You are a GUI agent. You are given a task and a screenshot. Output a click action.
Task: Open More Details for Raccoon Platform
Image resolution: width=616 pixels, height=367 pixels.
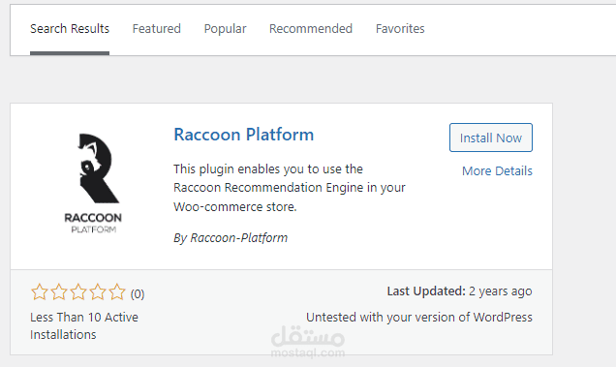(497, 171)
